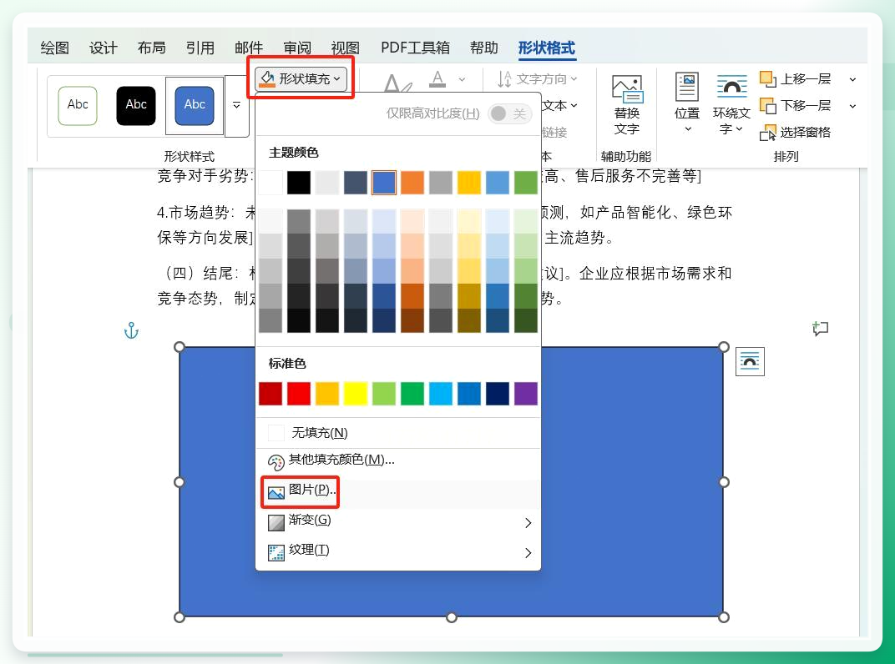The width and height of the screenshot is (895, 664).
Task: Pick the light green standard color
Action: click(x=384, y=394)
